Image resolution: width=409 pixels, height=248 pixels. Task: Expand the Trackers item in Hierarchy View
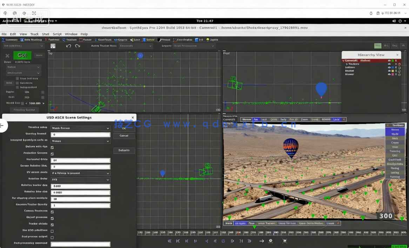click(x=347, y=64)
